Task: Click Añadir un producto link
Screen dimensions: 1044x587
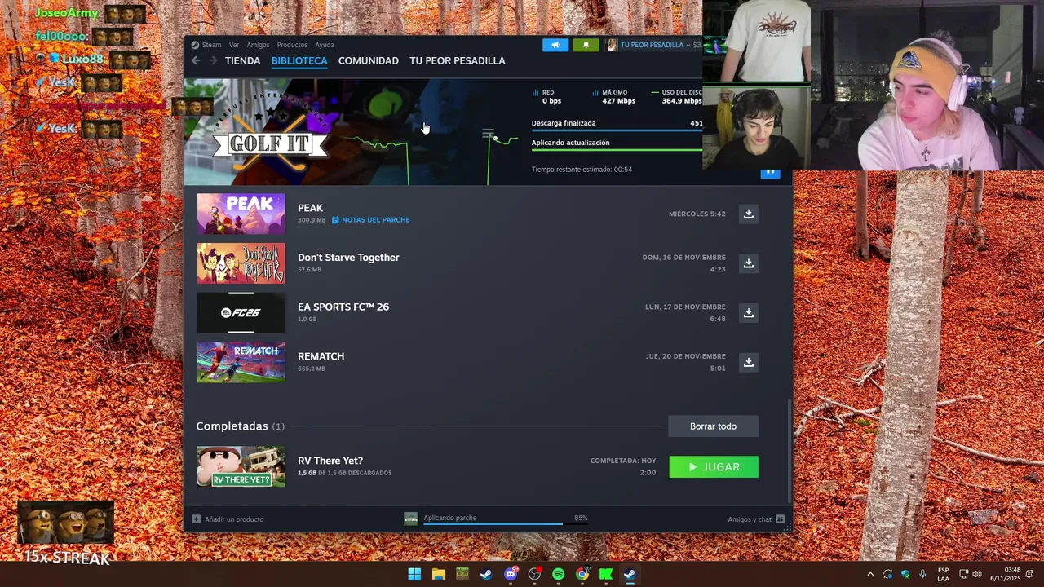Action: click(x=234, y=519)
